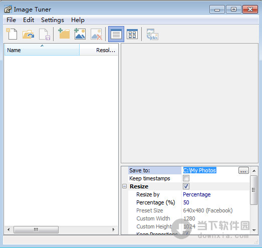Enable the Keep timestamps checkbox

pos(186,178)
